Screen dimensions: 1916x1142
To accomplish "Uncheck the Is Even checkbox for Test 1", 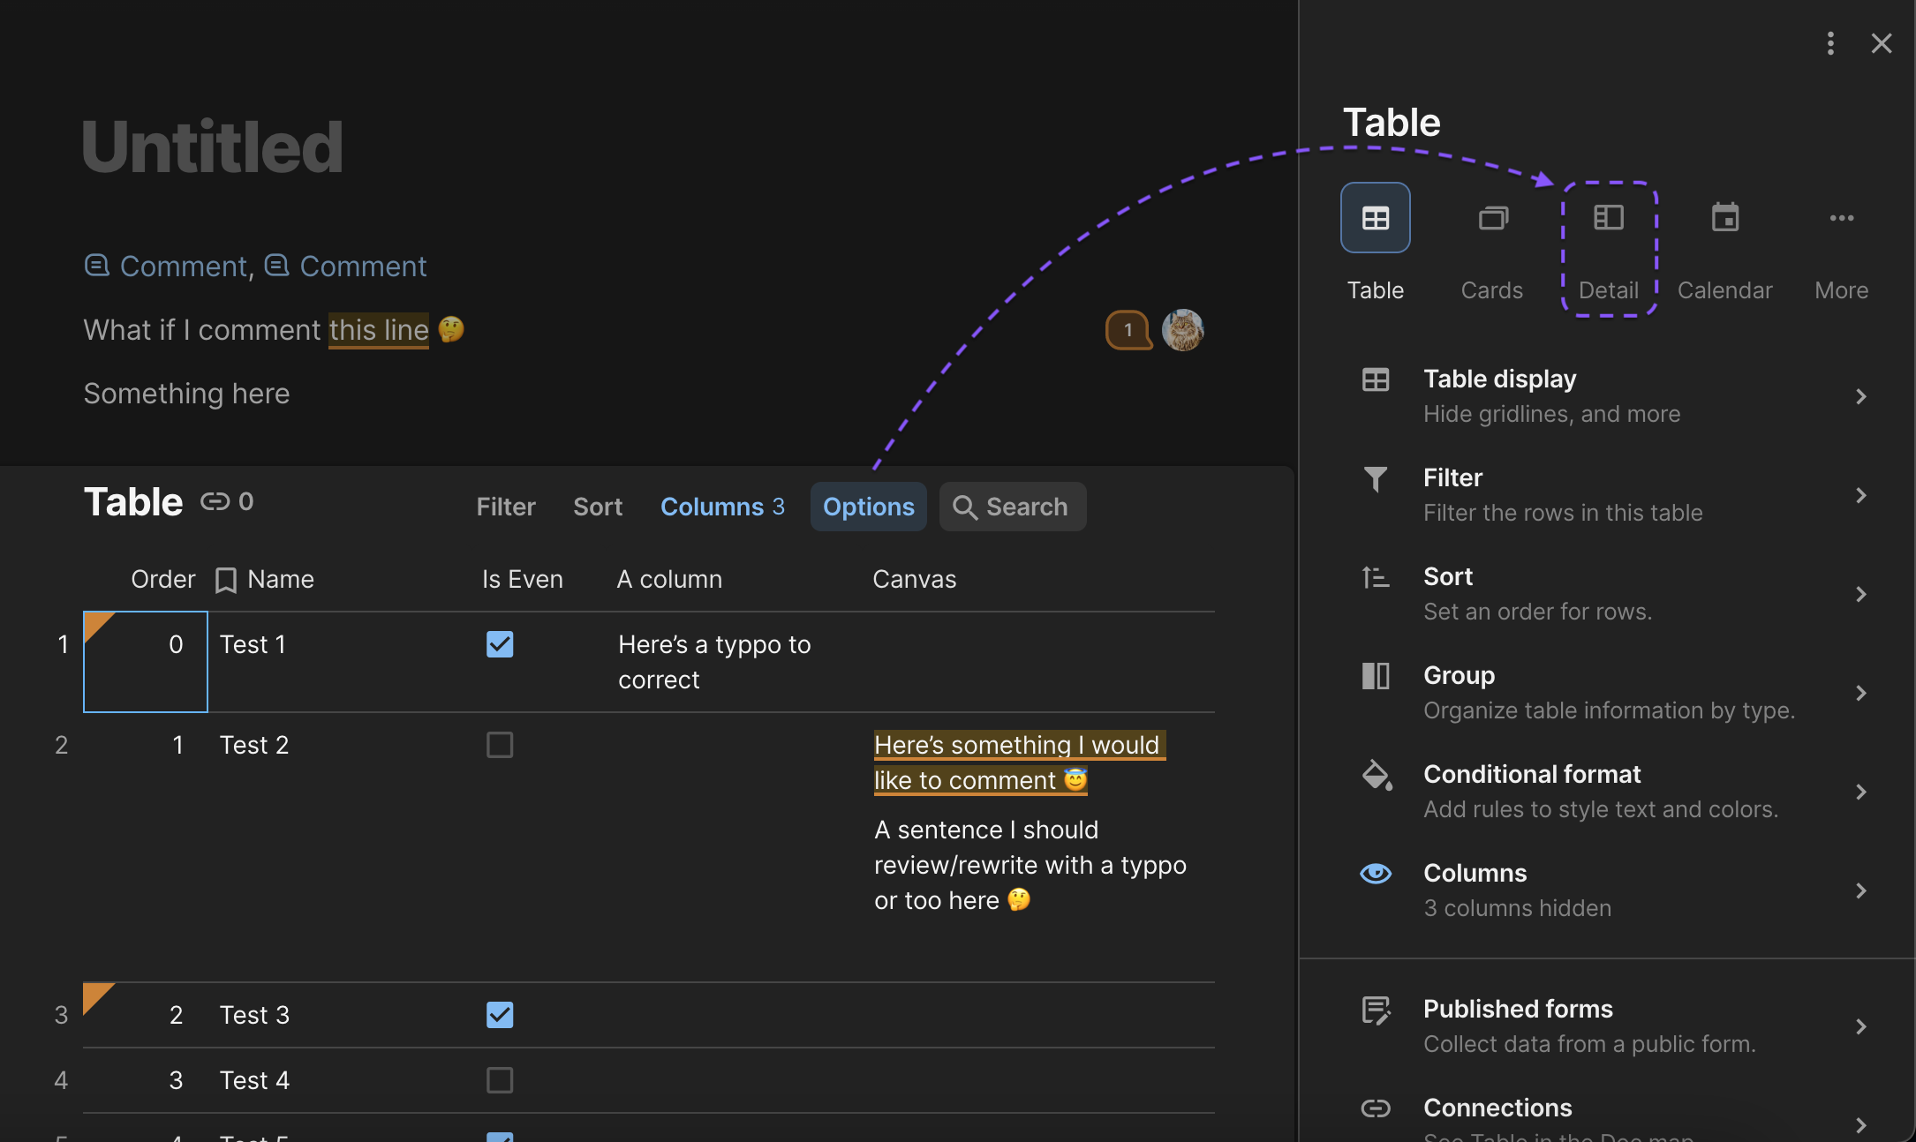I will 500,644.
